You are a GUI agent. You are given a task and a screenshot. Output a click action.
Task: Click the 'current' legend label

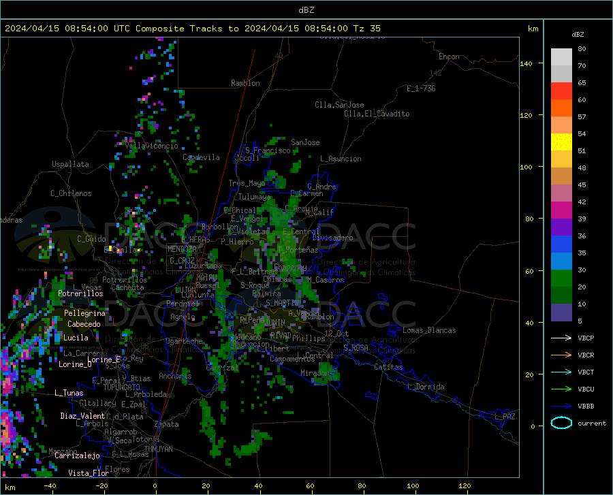point(591,423)
